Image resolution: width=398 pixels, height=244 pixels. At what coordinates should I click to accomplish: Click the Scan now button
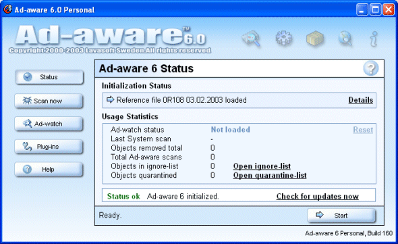point(49,101)
